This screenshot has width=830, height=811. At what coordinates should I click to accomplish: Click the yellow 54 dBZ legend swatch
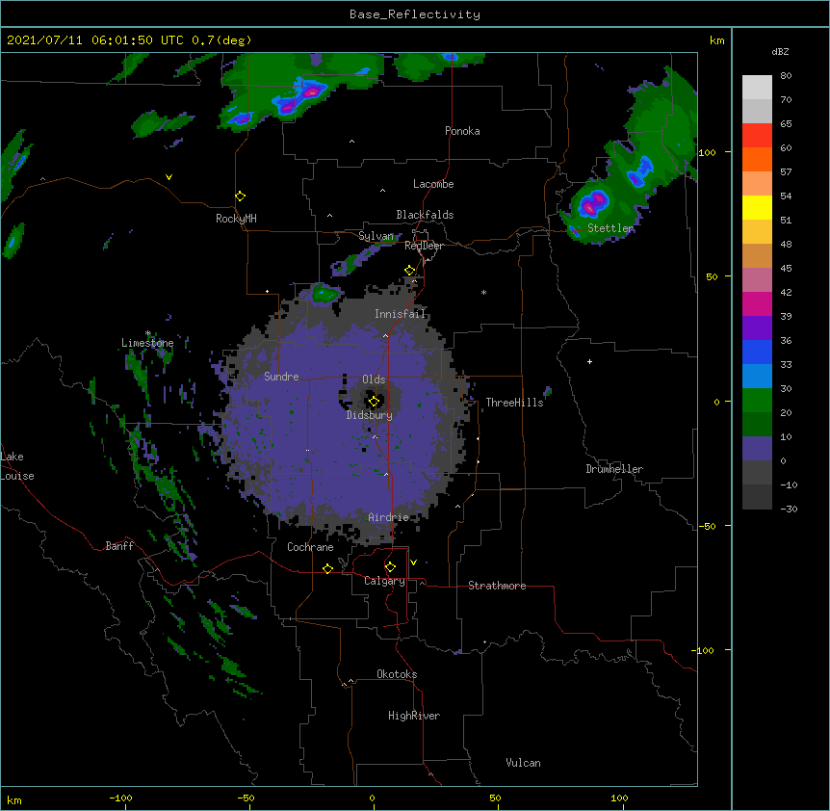[757, 207]
